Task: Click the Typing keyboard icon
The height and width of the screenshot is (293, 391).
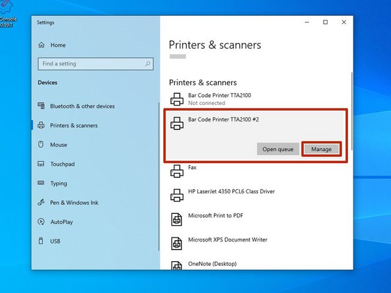Action: click(41, 183)
